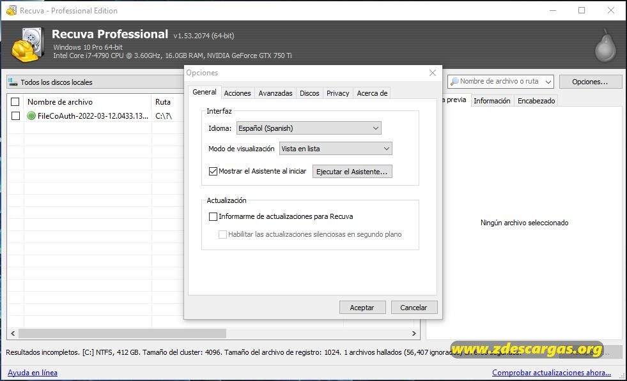Open the Ayuda en línea link
627x381 pixels.
(33, 373)
